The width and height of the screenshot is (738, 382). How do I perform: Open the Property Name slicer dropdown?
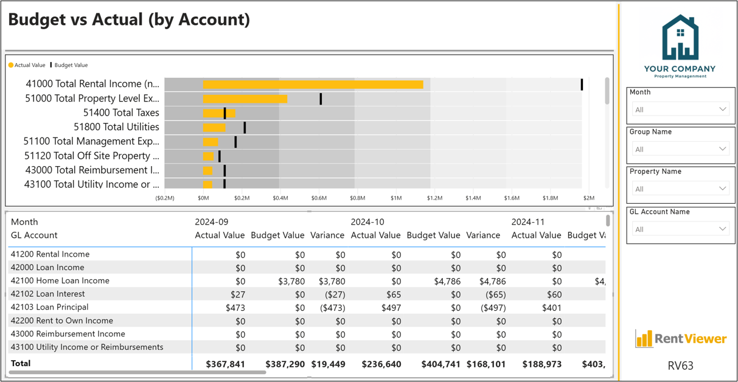tap(680, 189)
